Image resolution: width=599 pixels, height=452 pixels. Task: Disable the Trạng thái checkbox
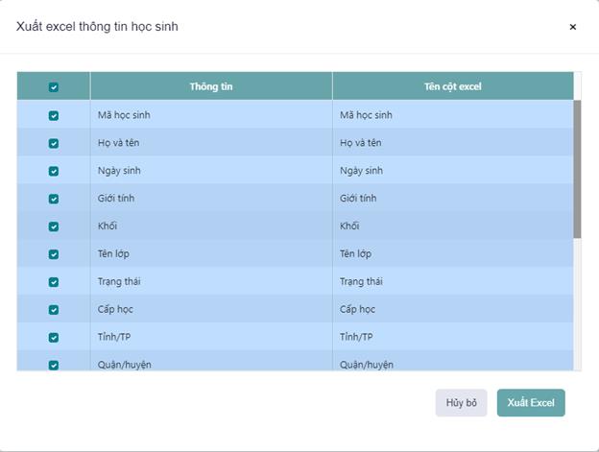point(54,282)
